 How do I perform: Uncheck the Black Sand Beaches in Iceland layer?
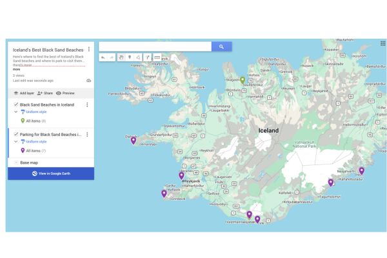(x=16, y=104)
